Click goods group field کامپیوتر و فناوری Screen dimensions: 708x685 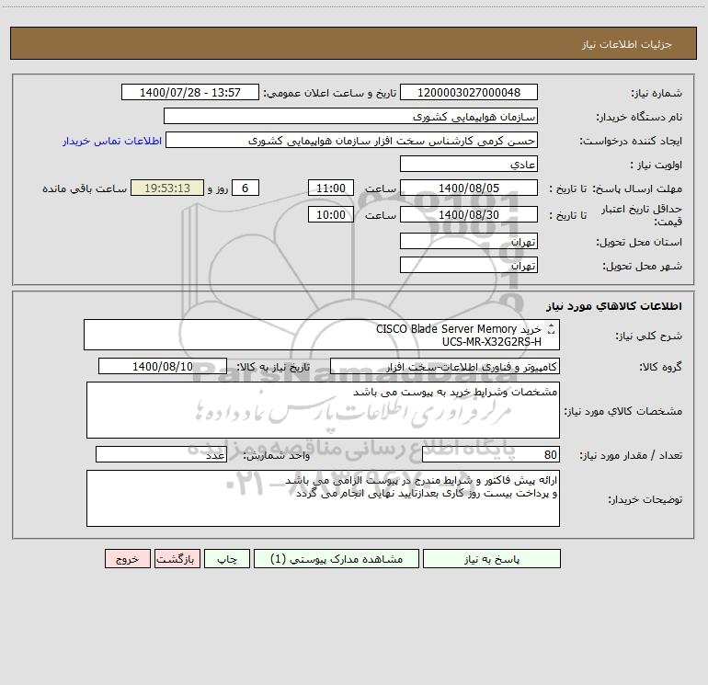(445, 366)
